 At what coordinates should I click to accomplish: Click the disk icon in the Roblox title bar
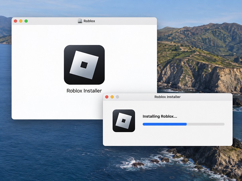pyautogui.click(x=80, y=21)
